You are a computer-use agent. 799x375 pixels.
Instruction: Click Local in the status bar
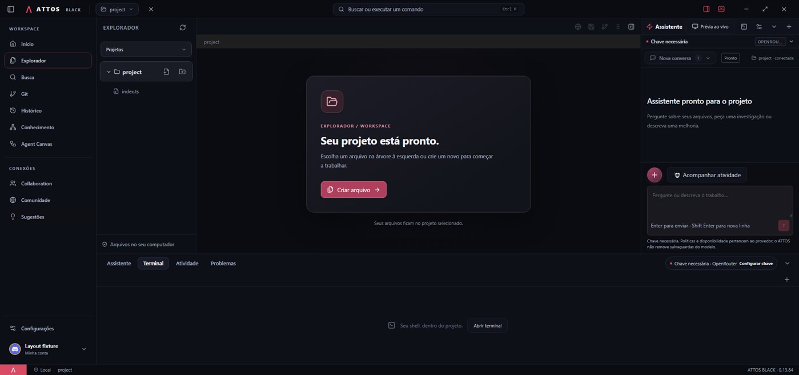coord(42,370)
